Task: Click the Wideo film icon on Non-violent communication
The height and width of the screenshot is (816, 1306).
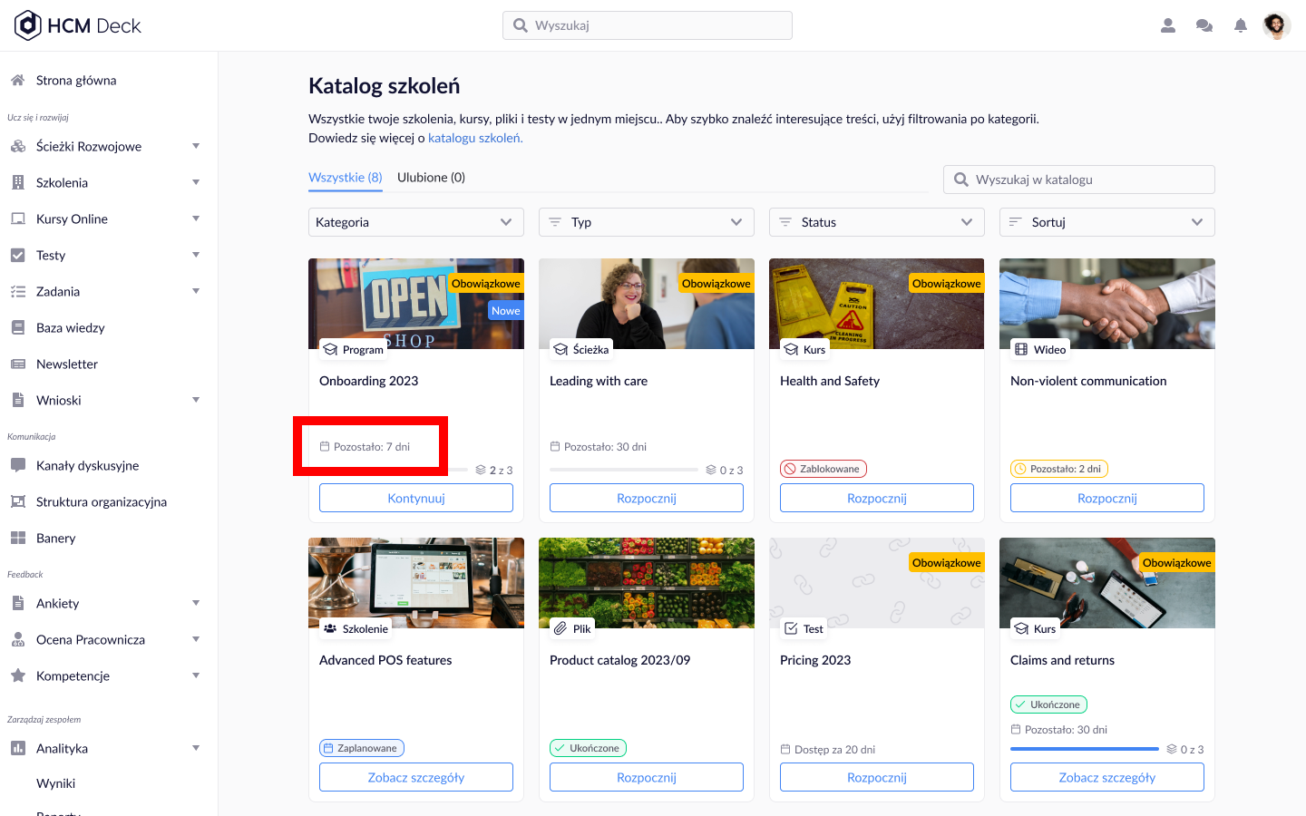Action: pyautogui.click(x=1021, y=349)
